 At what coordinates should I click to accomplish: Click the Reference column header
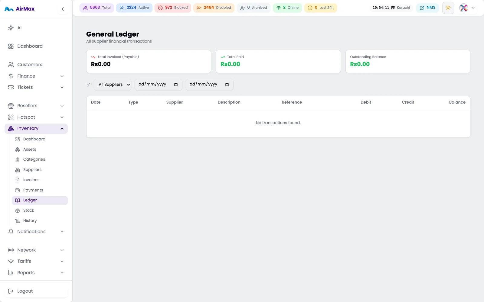point(292,102)
